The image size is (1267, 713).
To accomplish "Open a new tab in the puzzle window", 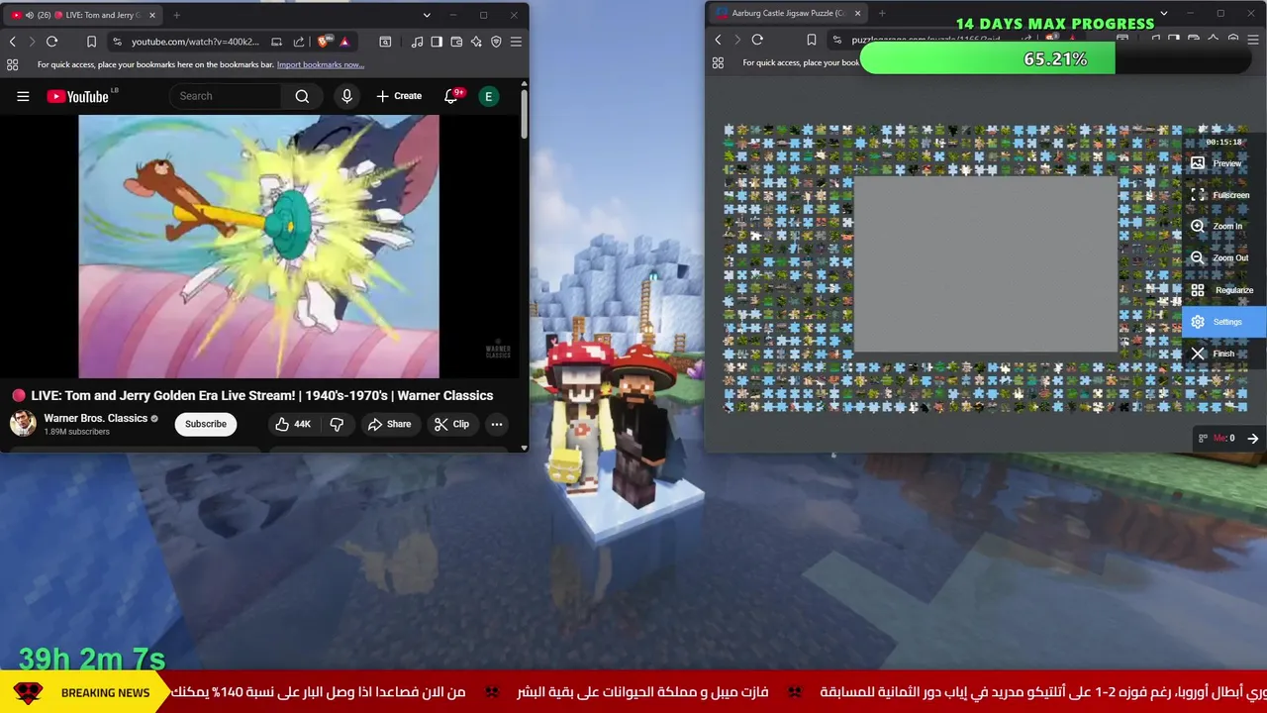I will (x=882, y=13).
